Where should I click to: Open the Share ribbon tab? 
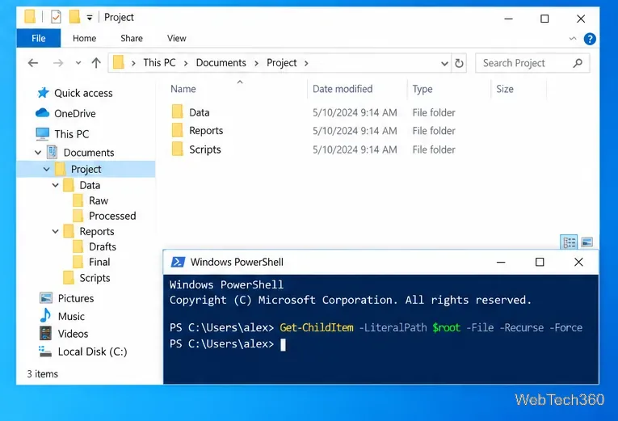pyautogui.click(x=132, y=38)
